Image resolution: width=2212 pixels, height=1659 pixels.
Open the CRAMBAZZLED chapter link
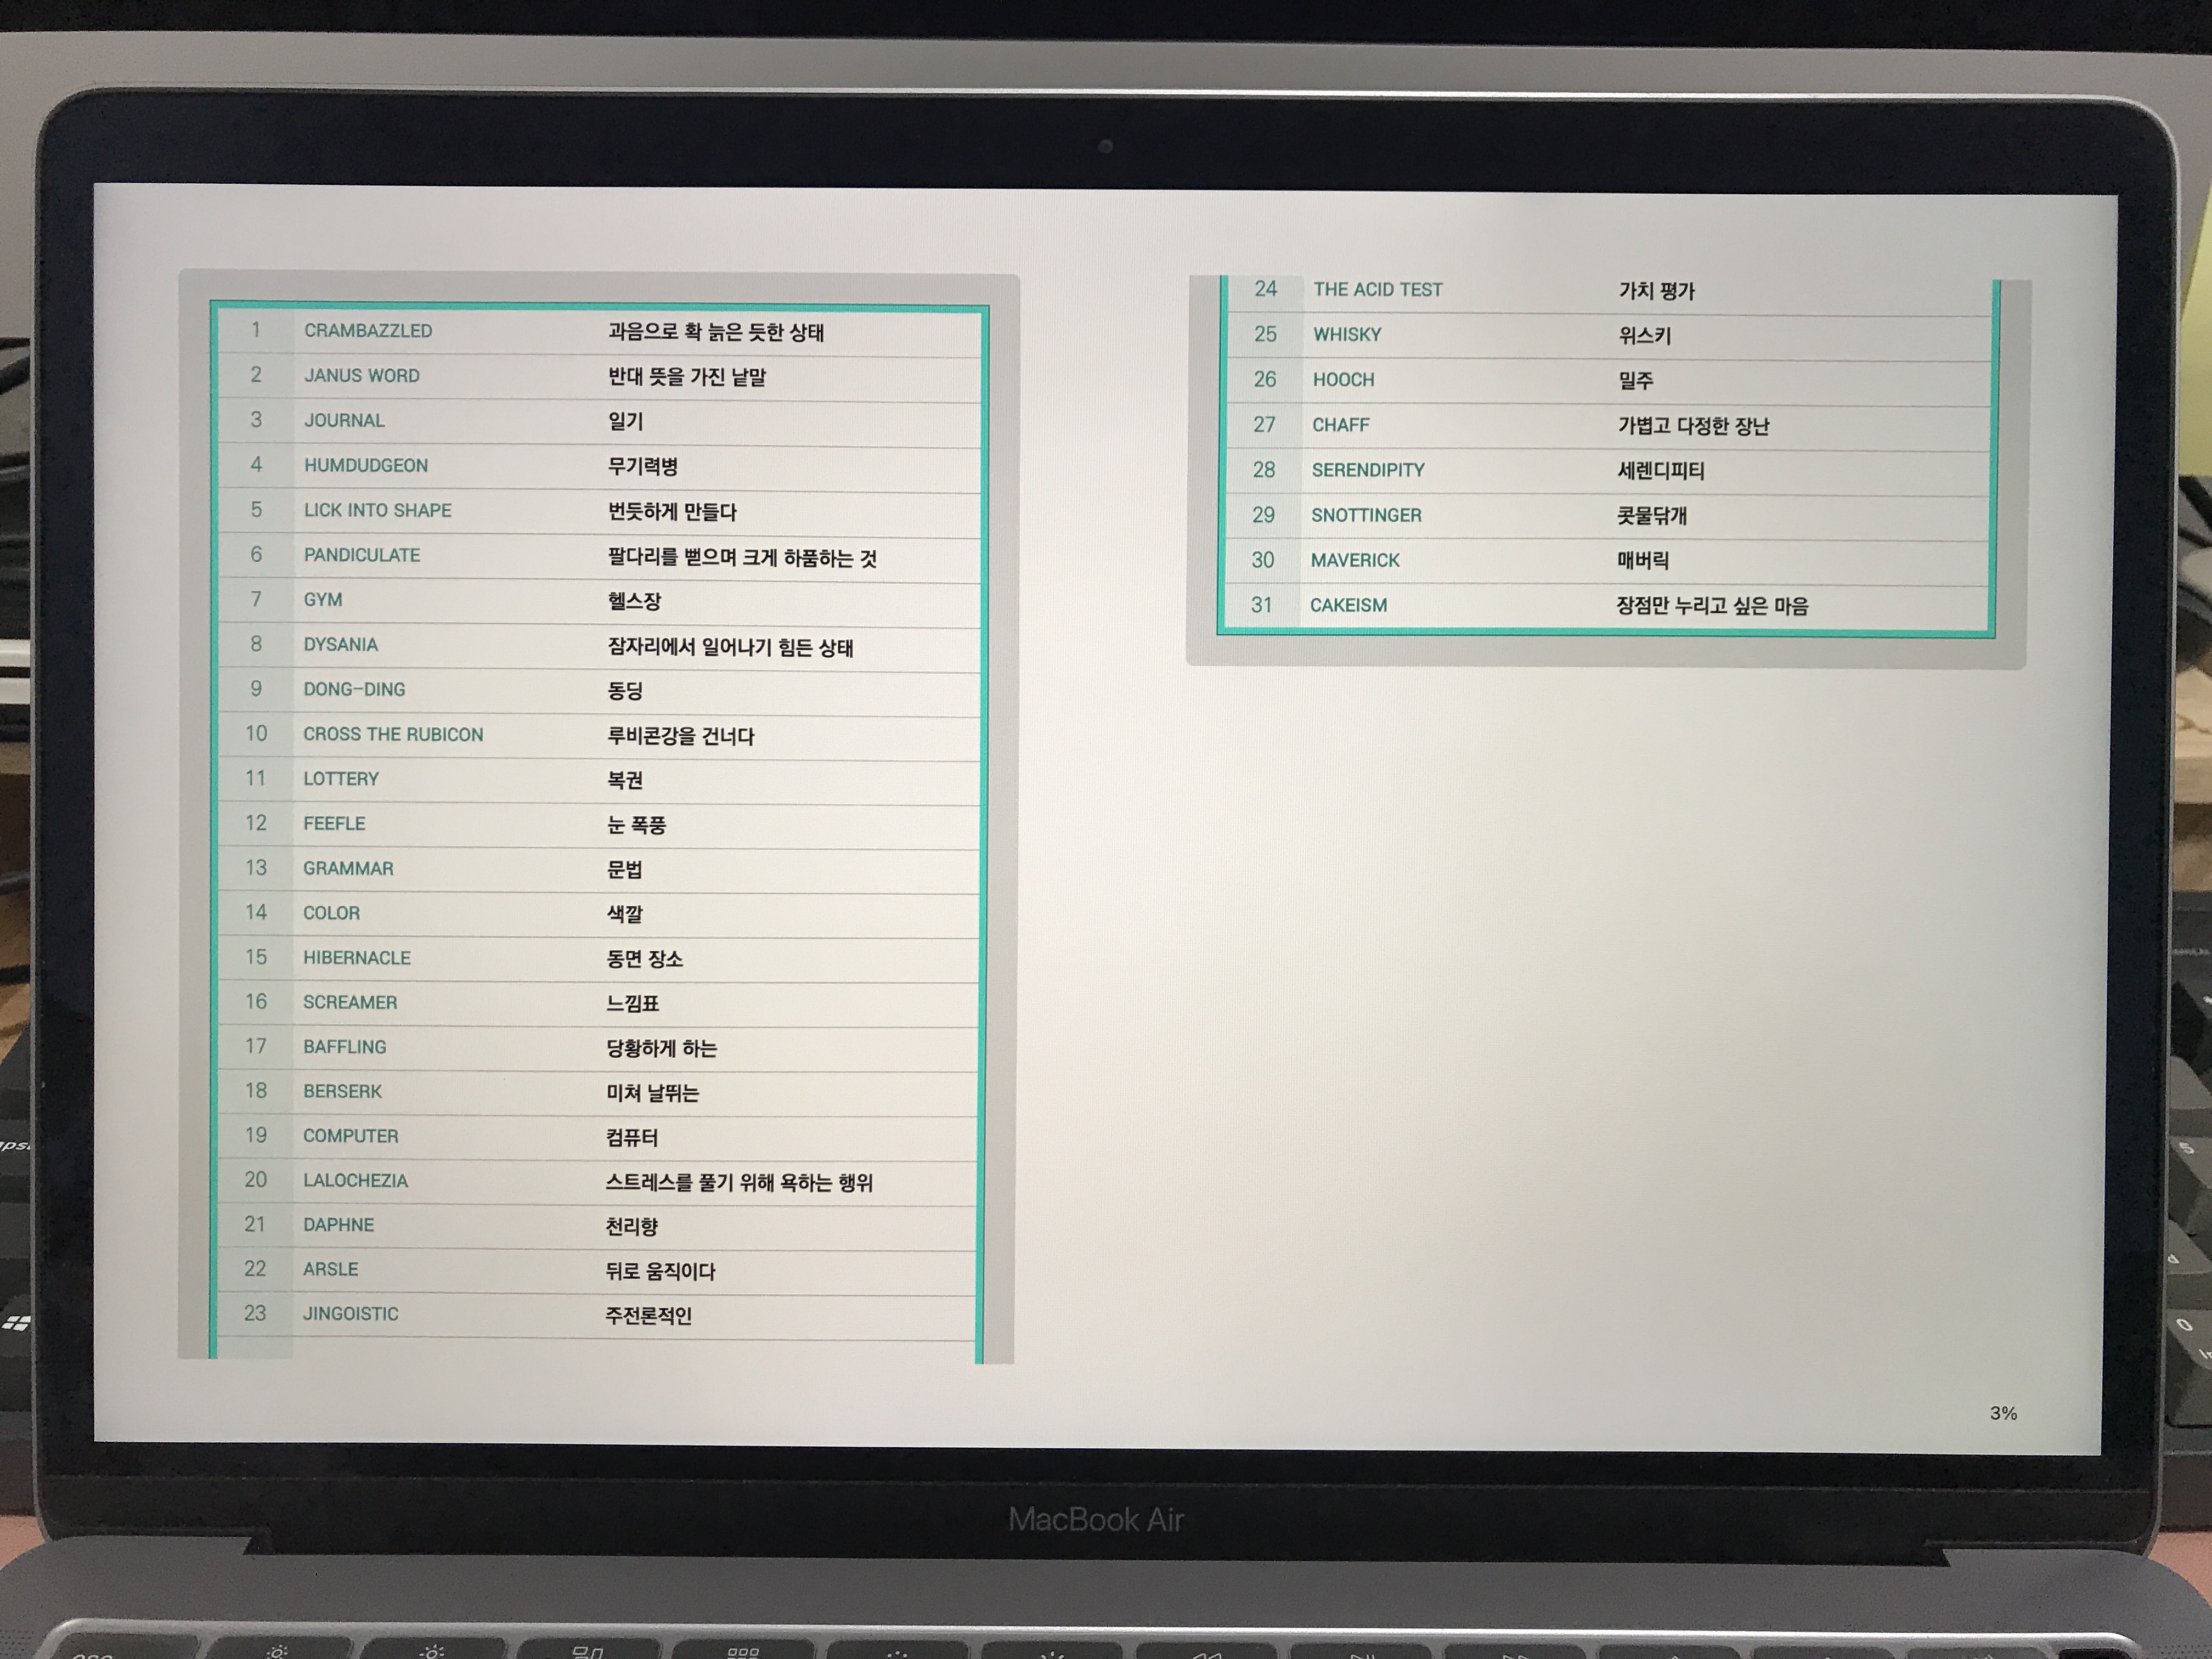[x=368, y=331]
